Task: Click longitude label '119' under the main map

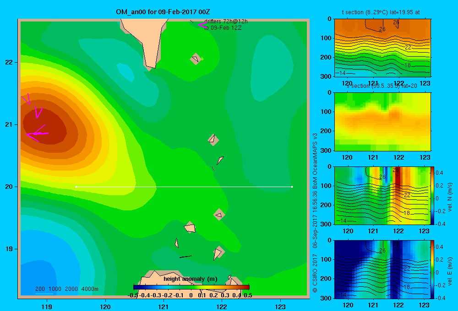Action: (x=47, y=306)
